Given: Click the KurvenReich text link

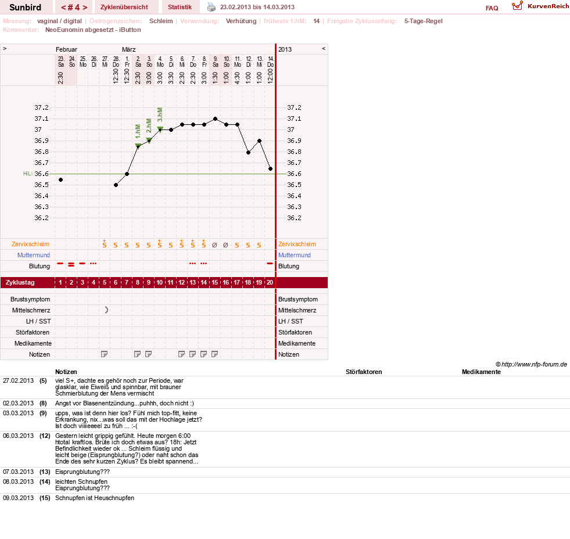Looking at the screenshot, I should pyautogui.click(x=548, y=6).
